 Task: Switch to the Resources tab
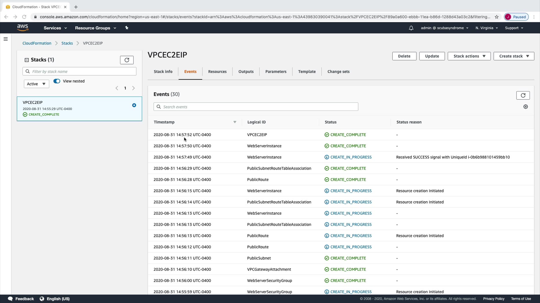[217, 72]
